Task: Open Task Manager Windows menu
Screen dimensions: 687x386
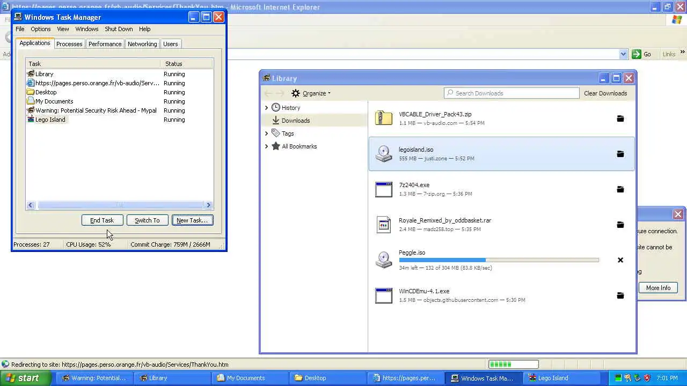Action: (86, 29)
